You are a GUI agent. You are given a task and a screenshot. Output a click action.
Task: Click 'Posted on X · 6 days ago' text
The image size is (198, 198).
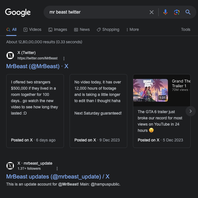click(x=33, y=140)
